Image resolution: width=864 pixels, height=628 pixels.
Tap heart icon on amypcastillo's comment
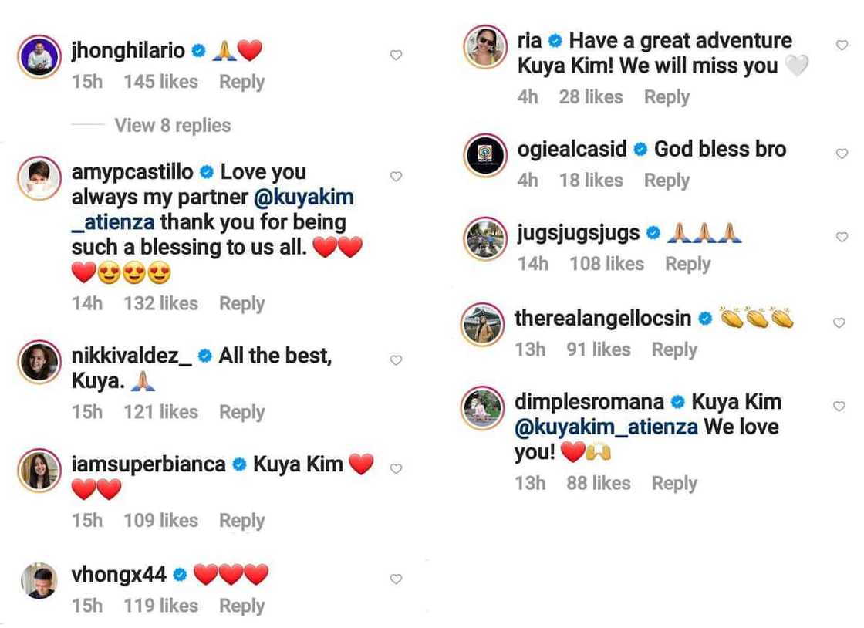coord(396,177)
